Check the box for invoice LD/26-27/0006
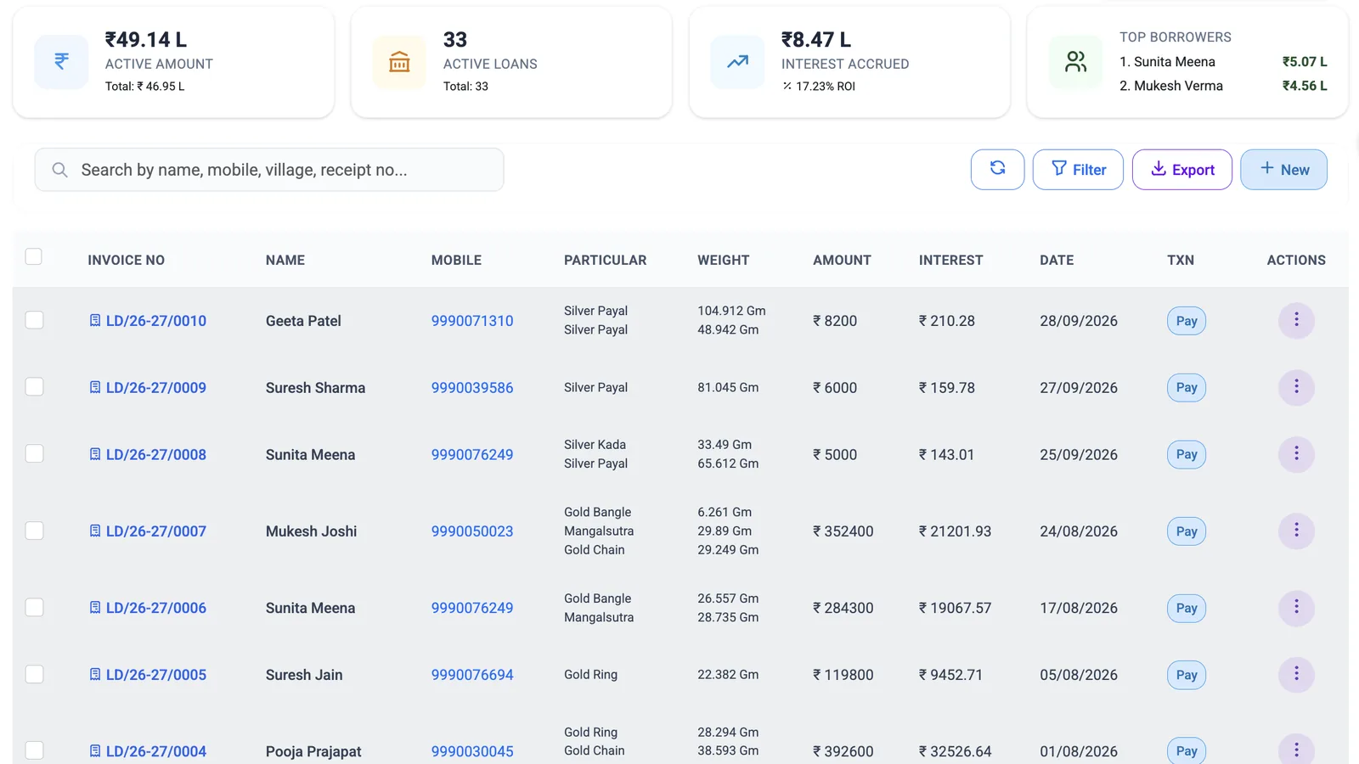1359x764 pixels. [x=34, y=607]
